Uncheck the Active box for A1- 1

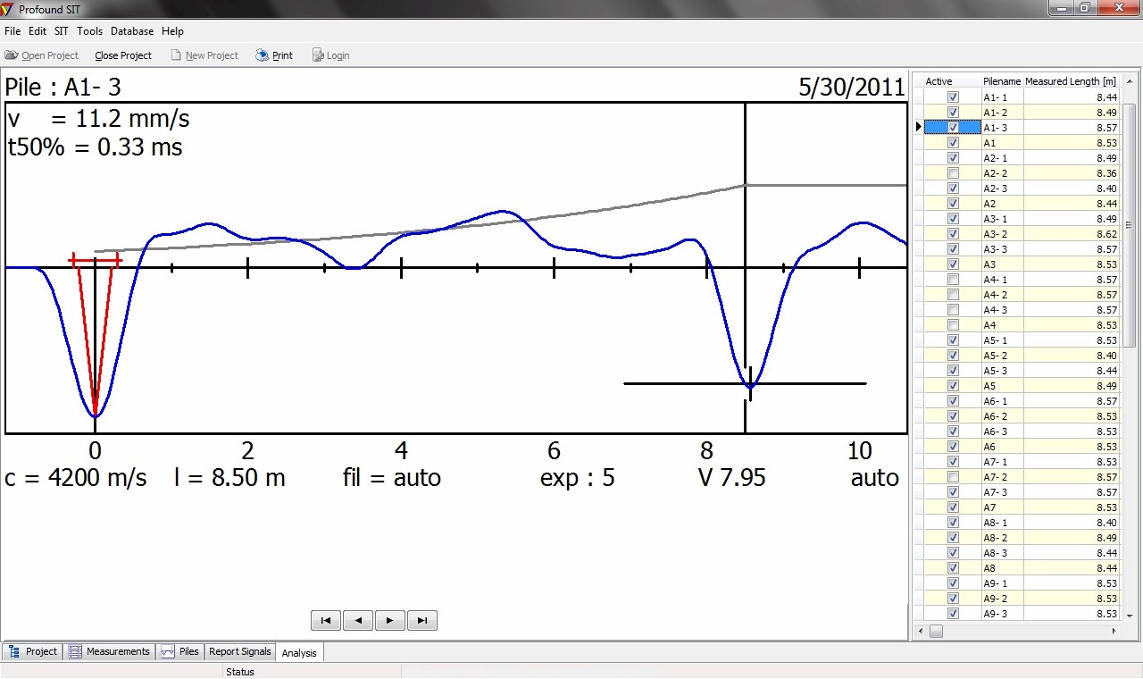click(x=953, y=97)
